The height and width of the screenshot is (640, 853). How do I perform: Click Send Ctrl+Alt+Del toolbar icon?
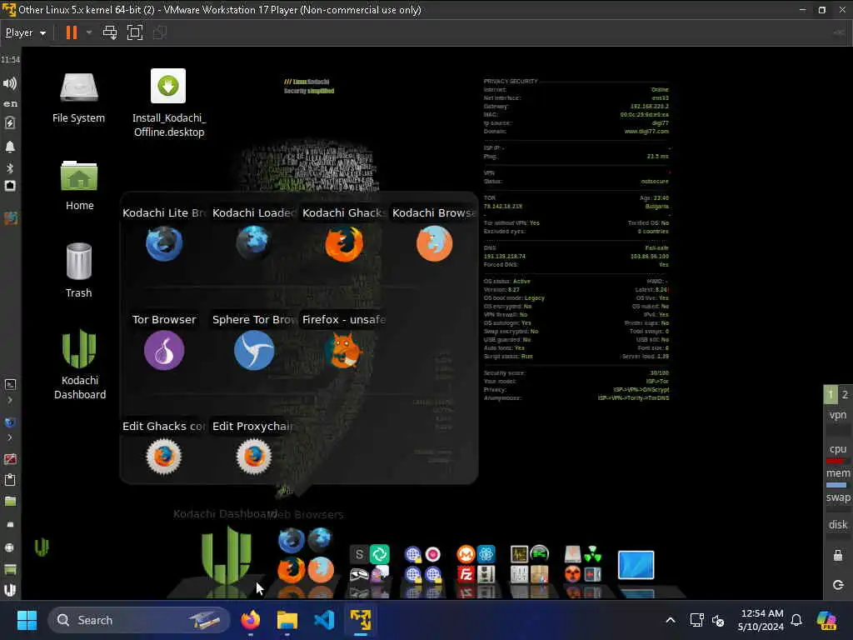coord(110,32)
